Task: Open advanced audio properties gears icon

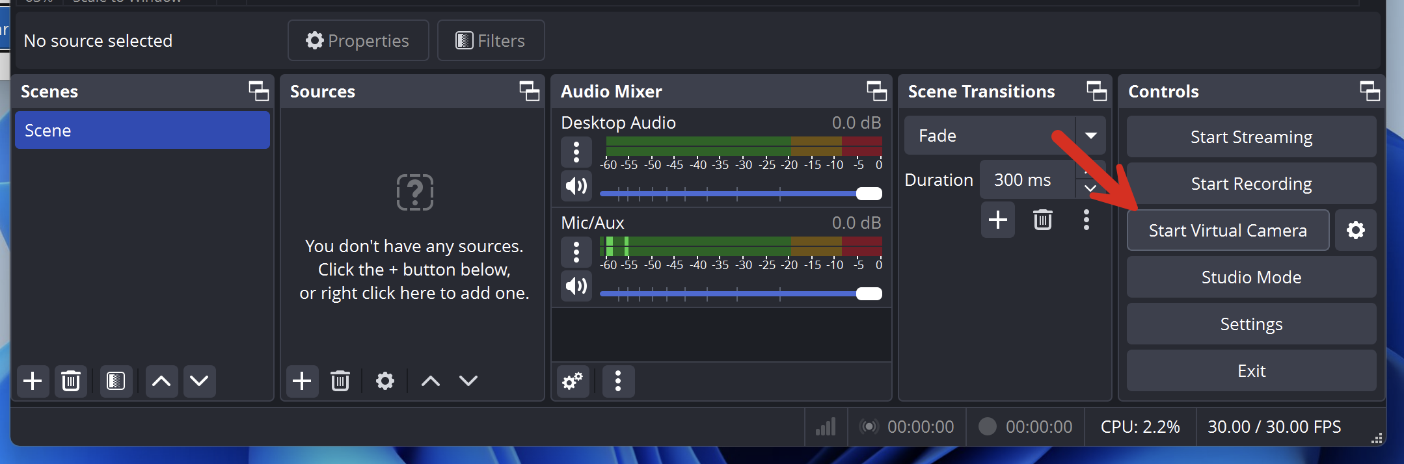Action: [573, 381]
